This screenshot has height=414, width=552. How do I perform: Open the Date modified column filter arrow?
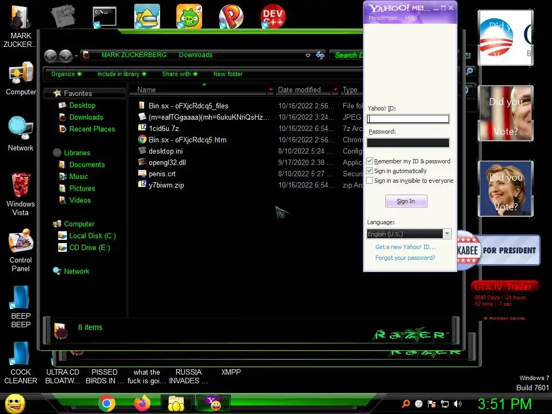335,90
